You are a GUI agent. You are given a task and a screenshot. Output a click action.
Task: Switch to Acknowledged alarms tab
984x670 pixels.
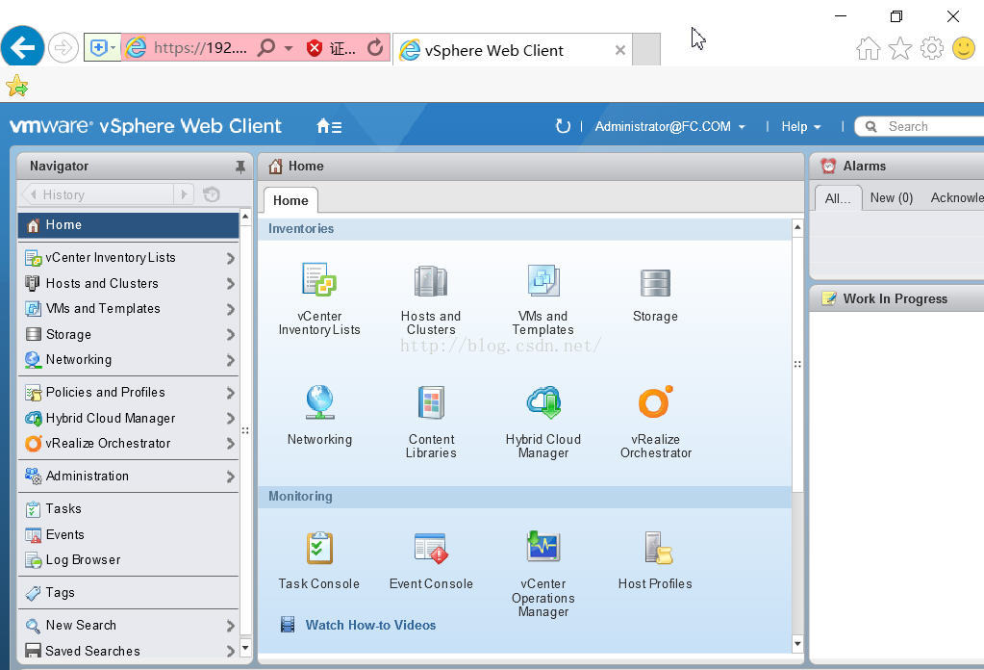tap(956, 197)
